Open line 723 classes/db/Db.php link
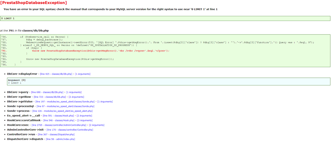Image resolution: width=333 pixels, height=150 pixels. point(50,97)
